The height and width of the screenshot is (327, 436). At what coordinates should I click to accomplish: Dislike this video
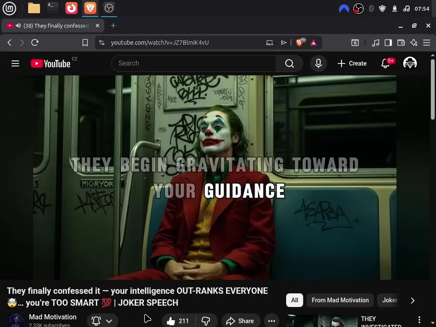206,321
